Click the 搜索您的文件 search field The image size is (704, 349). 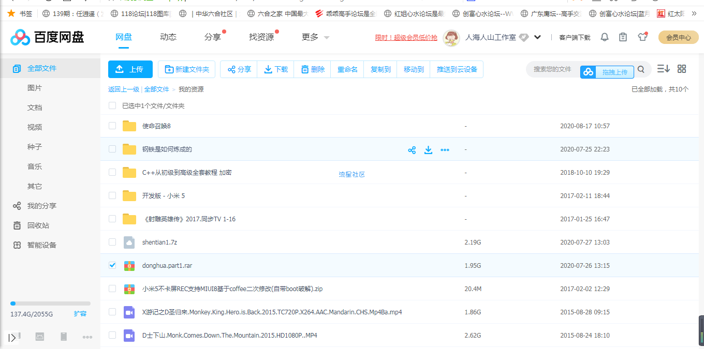point(552,69)
